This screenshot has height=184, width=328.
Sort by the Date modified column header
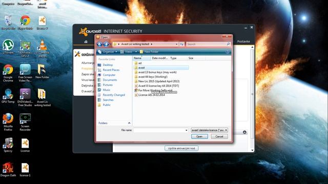[160, 58]
